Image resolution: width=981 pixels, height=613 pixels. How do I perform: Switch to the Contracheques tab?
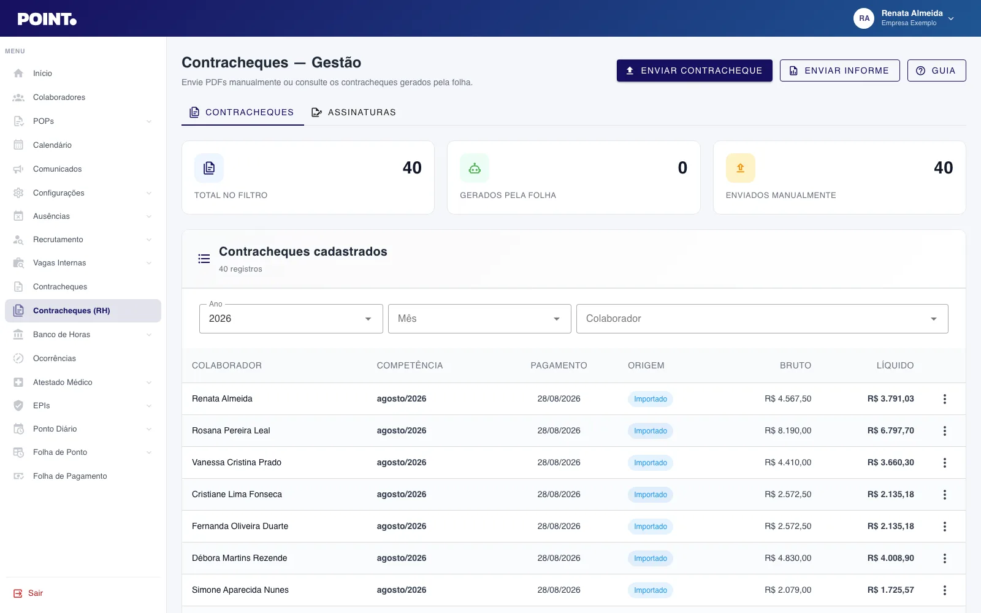[x=243, y=112]
